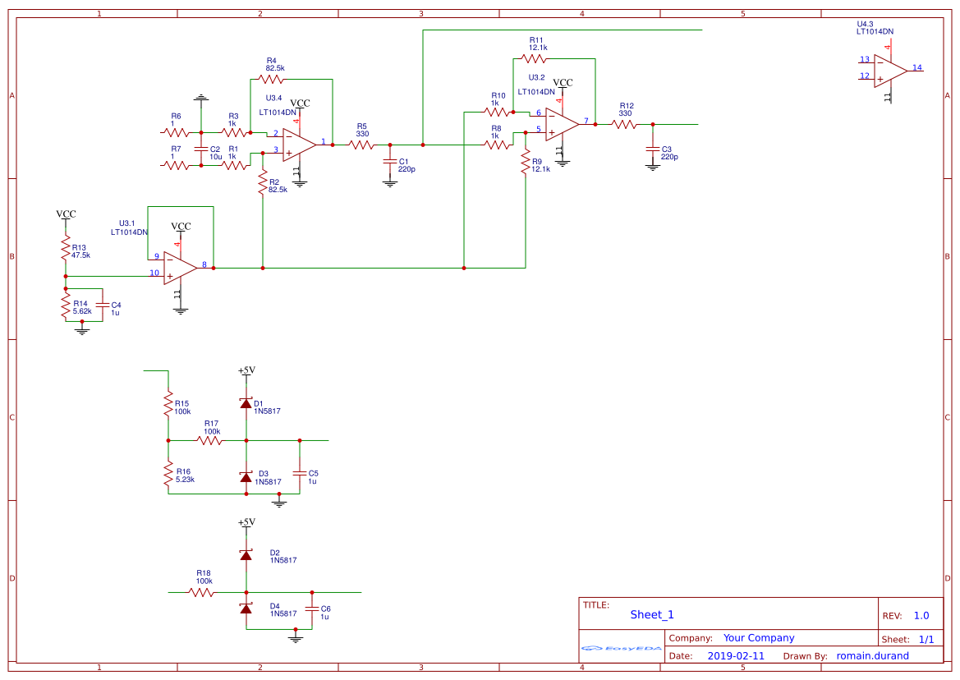The image size is (960, 680).
Task: Click the REV 1.0 value
Action: (921, 614)
